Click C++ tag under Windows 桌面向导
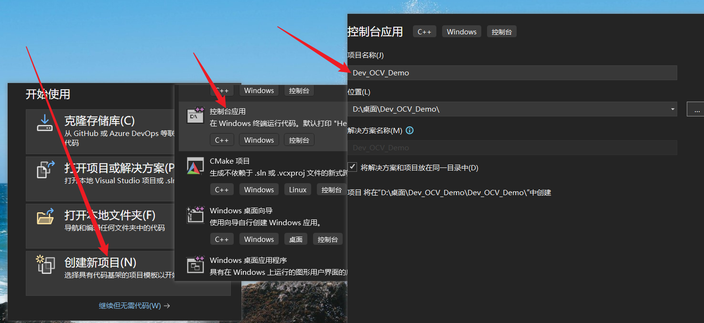This screenshot has height=323, width=704. 222,239
